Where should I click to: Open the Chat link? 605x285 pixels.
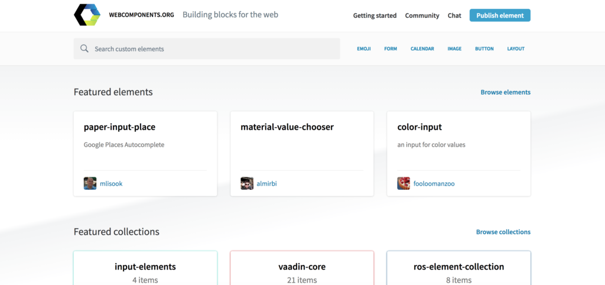click(454, 15)
